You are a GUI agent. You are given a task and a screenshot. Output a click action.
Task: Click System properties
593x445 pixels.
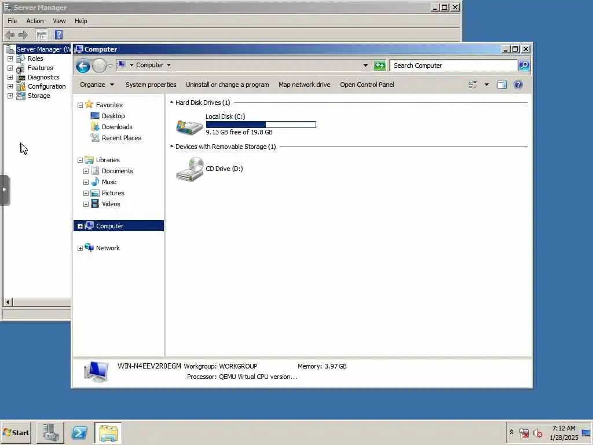coord(151,85)
